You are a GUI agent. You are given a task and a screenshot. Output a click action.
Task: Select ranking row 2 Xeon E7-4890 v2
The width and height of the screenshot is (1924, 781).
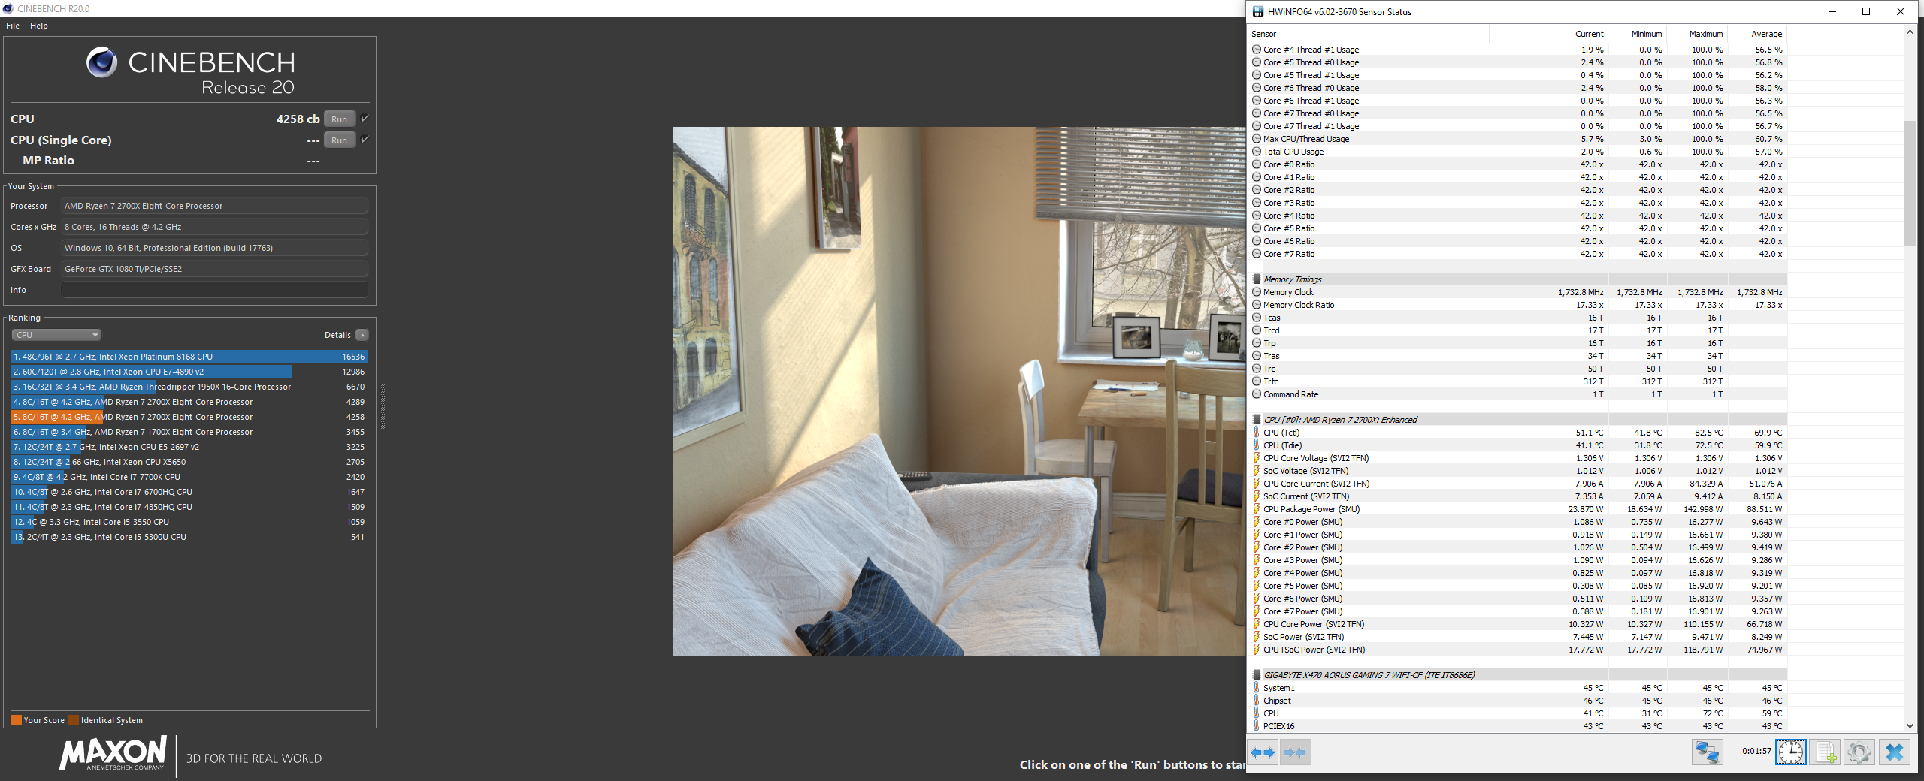pos(189,372)
